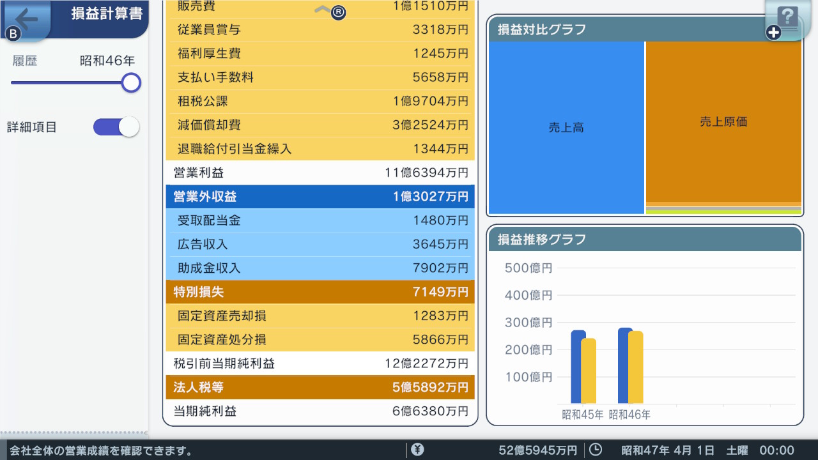Click the 売上原価 block in the comparison graph

723,121
